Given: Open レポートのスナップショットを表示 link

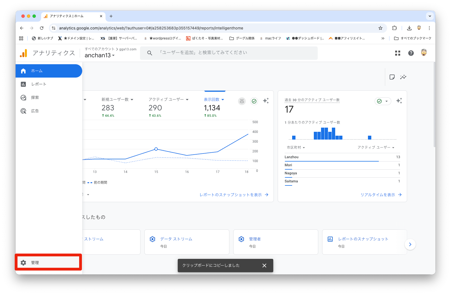Looking at the screenshot, I should tap(234, 195).
